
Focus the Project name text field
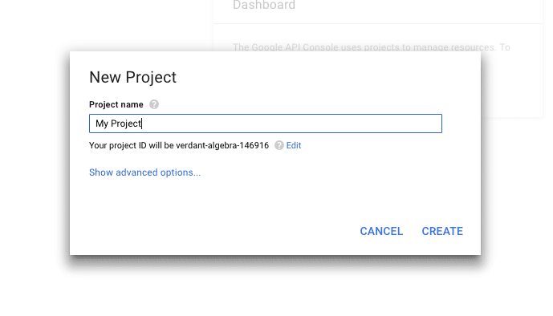click(x=265, y=124)
